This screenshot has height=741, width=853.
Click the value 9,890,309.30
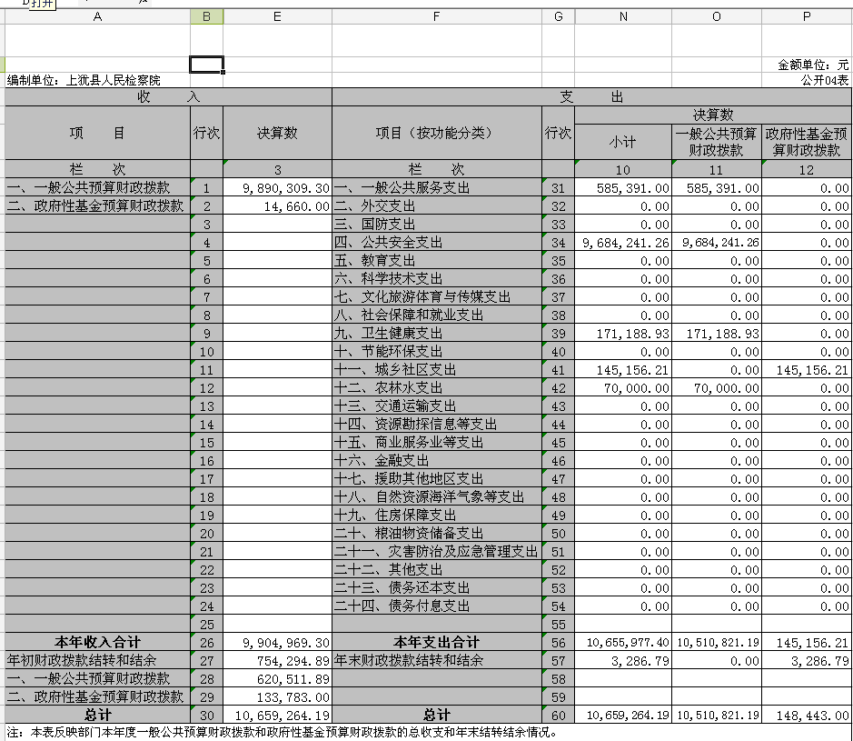pyautogui.click(x=286, y=188)
